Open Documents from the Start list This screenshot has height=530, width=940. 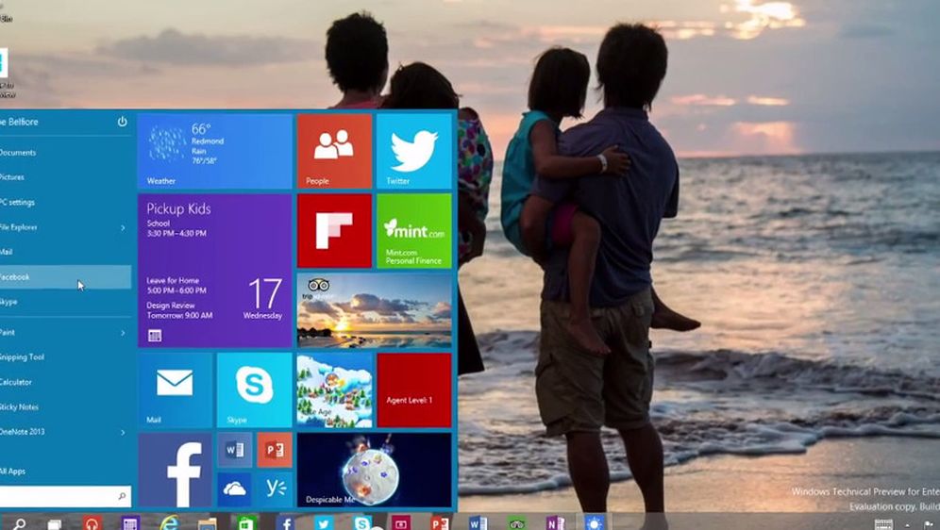65,153
